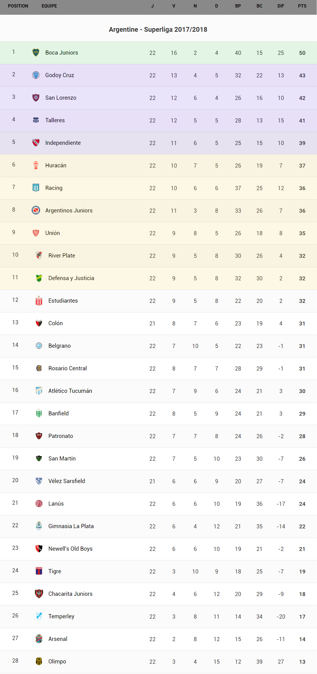Screen dimensions: 317x674
Task: Click the Vélez Sarsfield team crest
Action: [x=39, y=481]
